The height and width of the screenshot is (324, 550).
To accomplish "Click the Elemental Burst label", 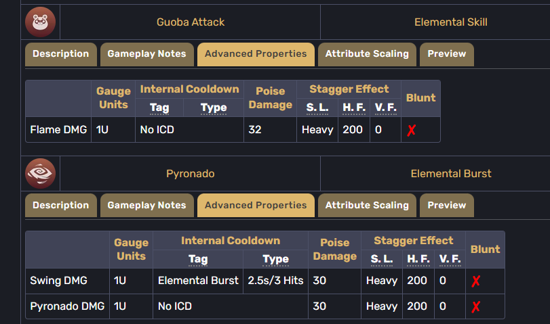I will click(x=450, y=174).
